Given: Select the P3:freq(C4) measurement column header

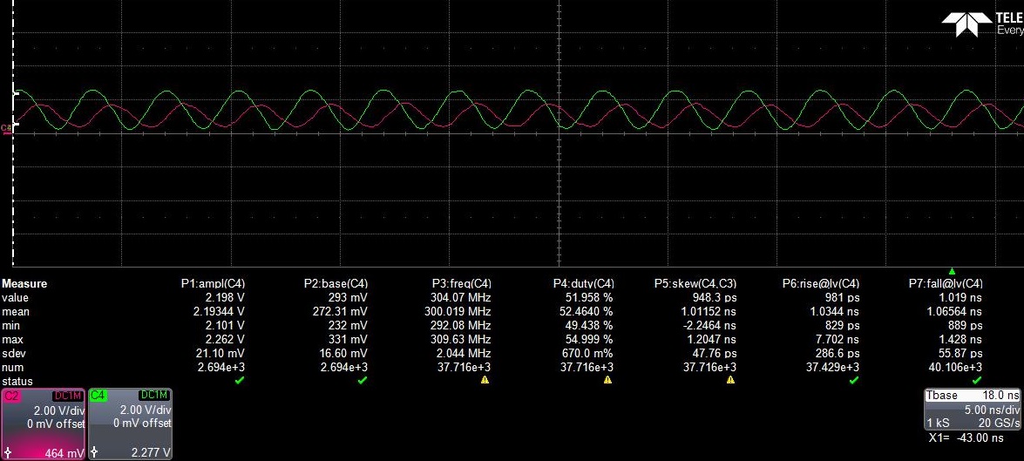Looking at the screenshot, I should pos(461,283).
